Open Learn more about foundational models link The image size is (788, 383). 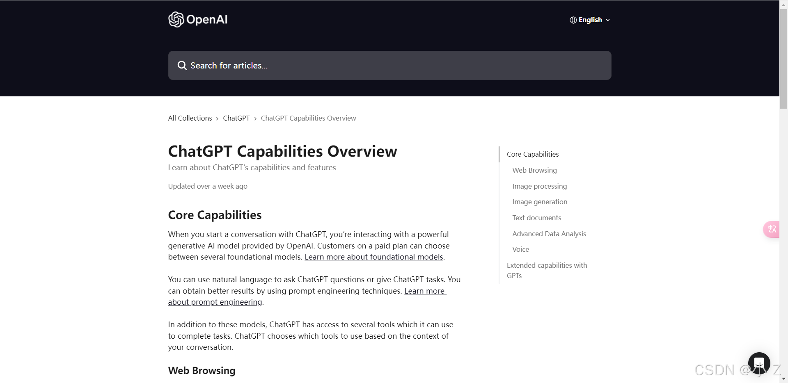[374, 257]
